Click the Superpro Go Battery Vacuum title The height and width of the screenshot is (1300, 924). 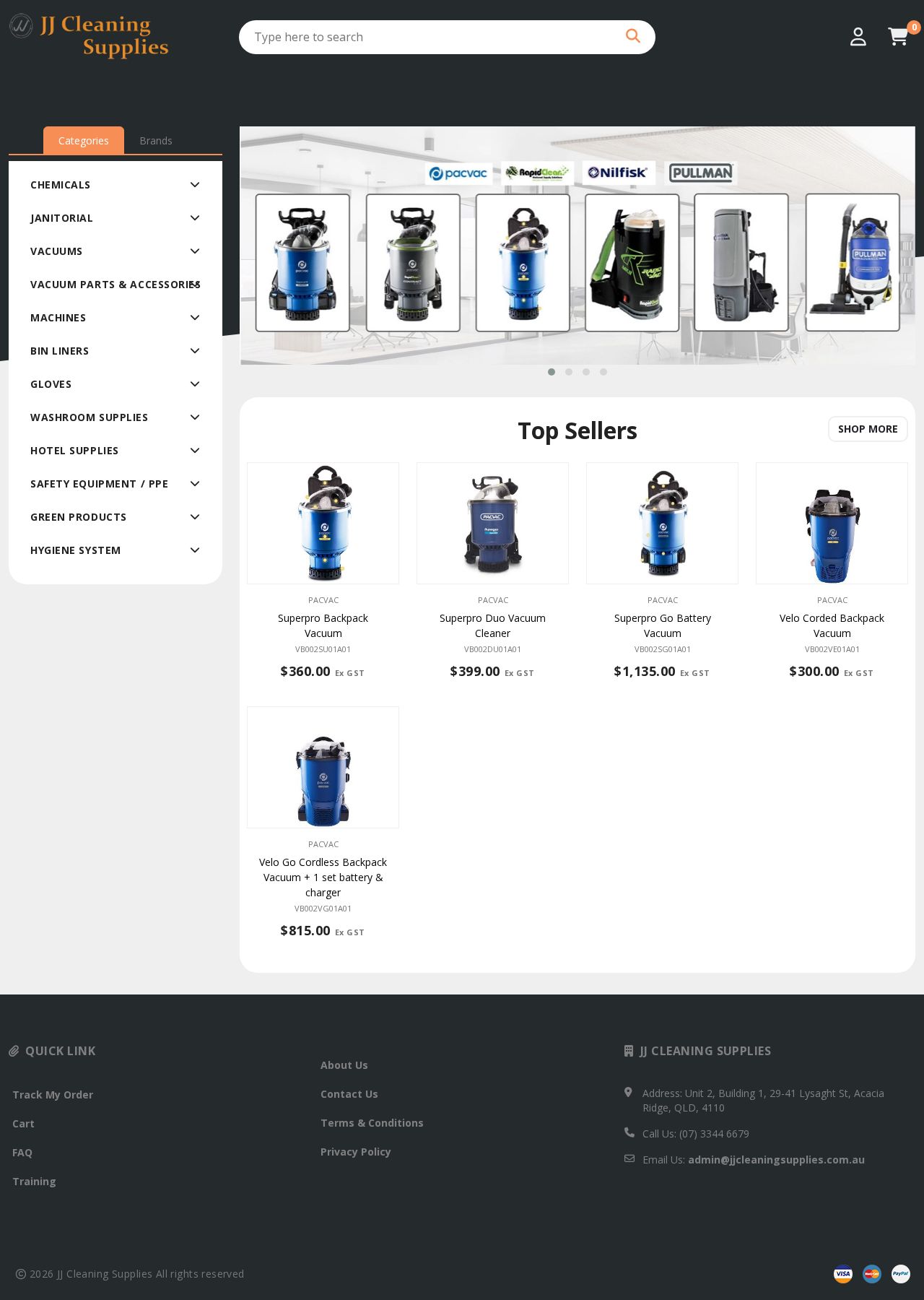click(662, 625)
